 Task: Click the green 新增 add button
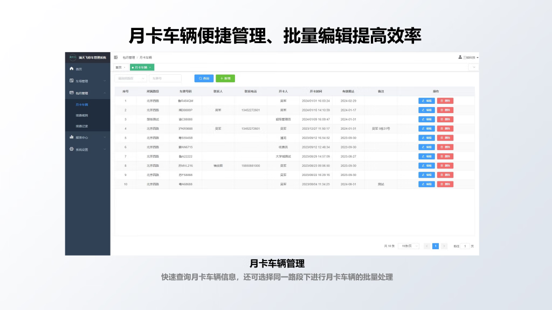[225, 79]
